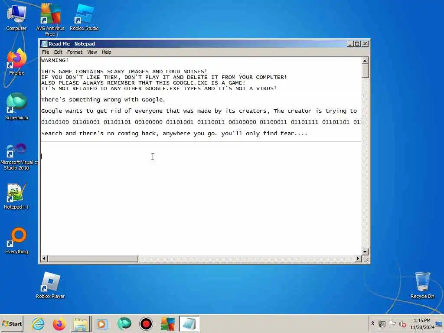Click the vertical scrollbar thumb
The height and width of the screenshot is (333, 444).
pyautogui.click(x=365, y=71)
